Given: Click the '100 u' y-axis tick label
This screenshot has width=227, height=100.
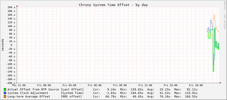Looking at the screenshot, I should [x=11, y=26].
